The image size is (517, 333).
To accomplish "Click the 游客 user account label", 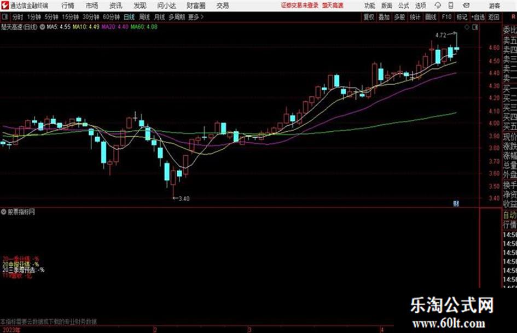I will coord(494,5).
